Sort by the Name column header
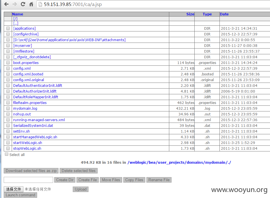This screenshot has width=270, height=198. click(18, 14)
